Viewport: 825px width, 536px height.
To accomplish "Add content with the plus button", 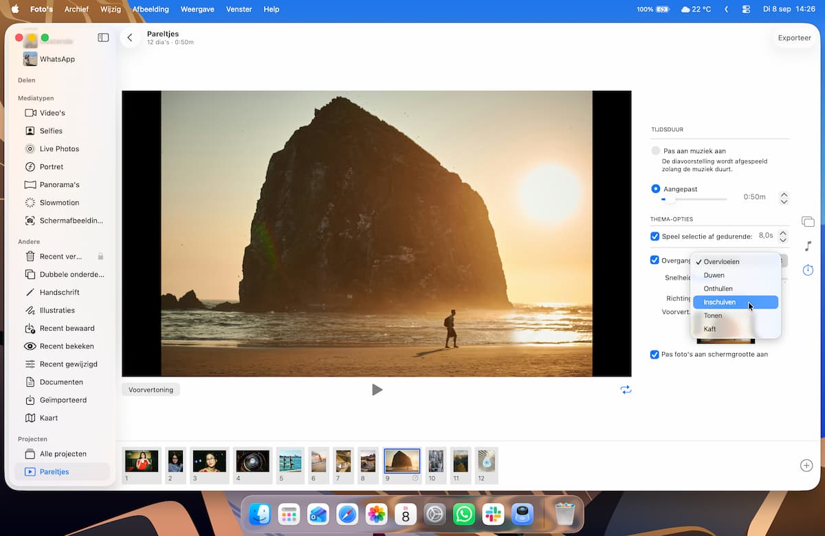I will (806, 465).
